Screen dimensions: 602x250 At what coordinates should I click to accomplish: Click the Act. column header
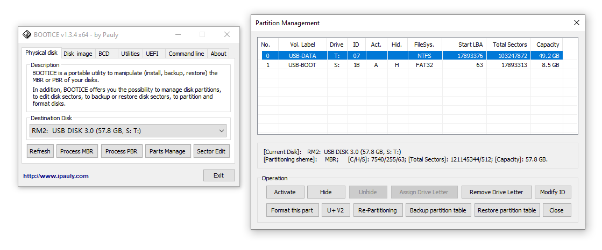376,45
